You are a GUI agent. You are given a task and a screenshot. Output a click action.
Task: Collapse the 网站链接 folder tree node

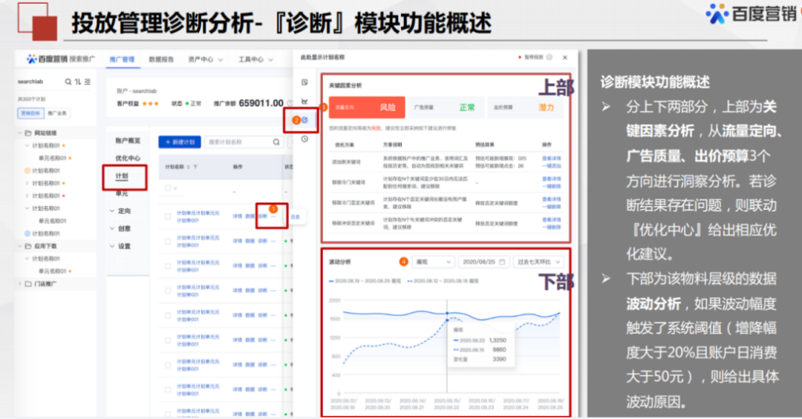[x=20, y=133]
